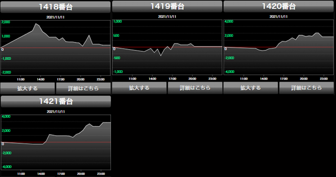Click the 1,000 y-axis label on 1419番台 chart
This screenshot has height=177, width=336.
tap(118, 22)
